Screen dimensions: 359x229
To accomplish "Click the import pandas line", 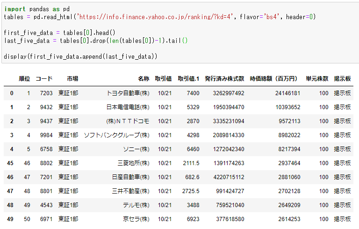I will [37, 9].
